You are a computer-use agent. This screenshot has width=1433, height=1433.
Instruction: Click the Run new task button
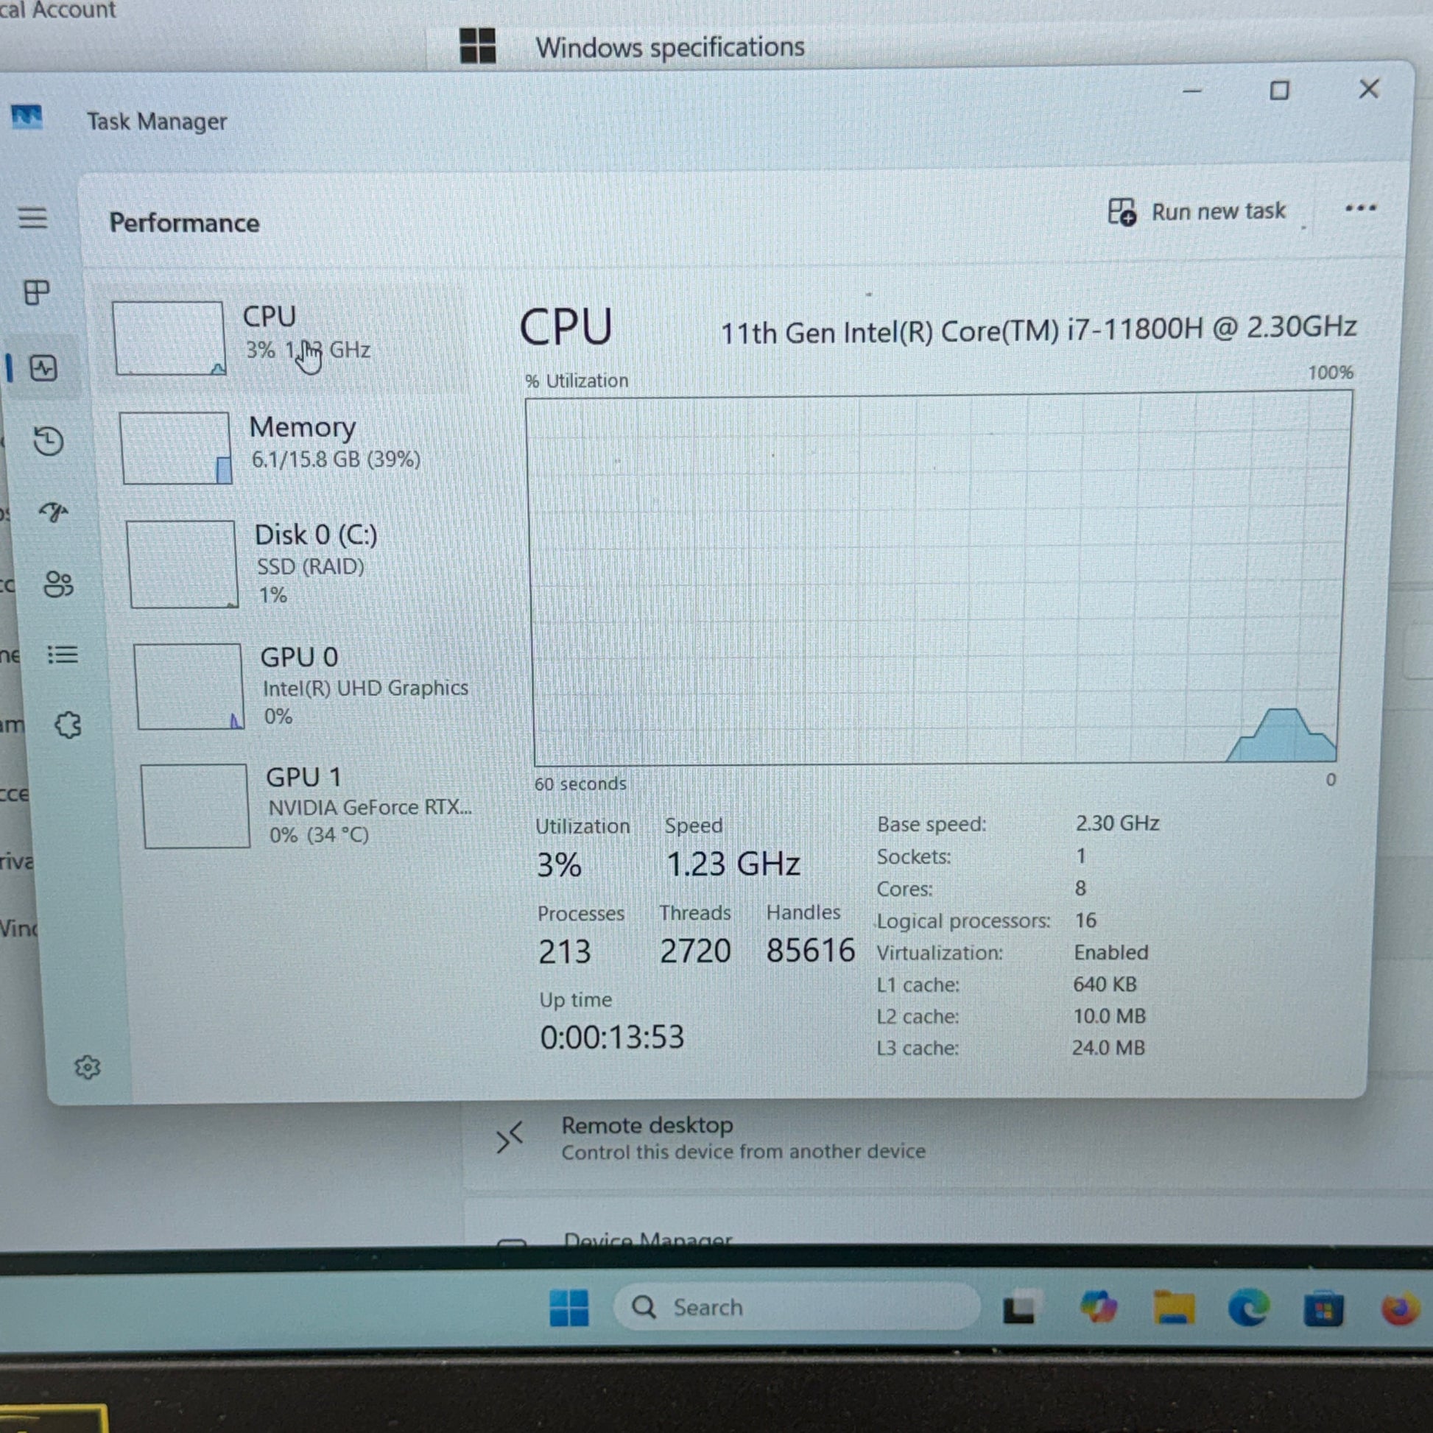click(1197, 212)
